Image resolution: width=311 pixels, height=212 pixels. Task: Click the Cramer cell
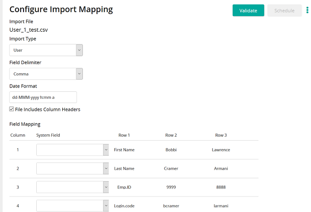[171, 169]
